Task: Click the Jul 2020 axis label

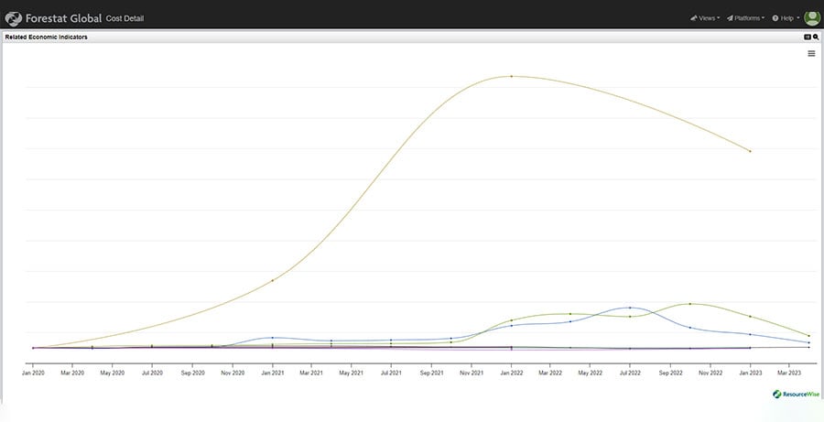Action: tap(152, 373)
